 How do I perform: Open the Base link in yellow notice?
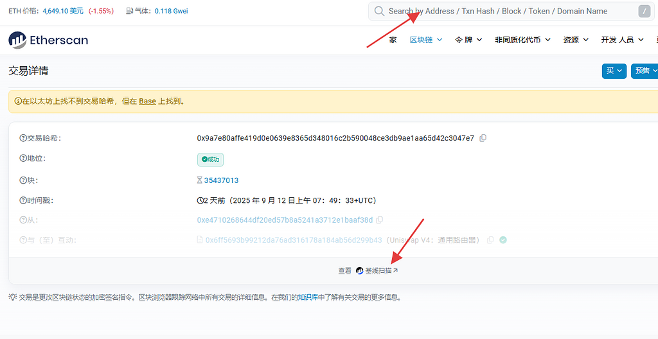147,101
